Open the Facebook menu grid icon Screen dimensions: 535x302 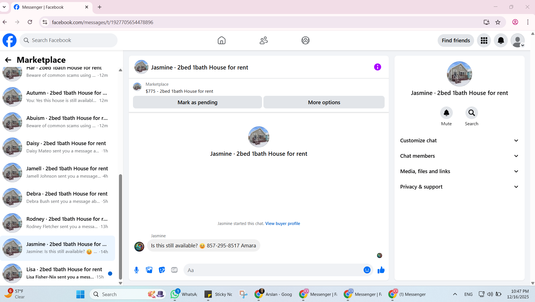(x=484, y=41)
